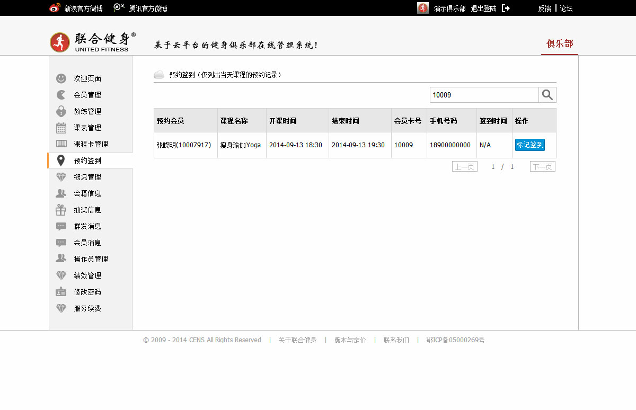Click the 教练管理 padlock icon

(x=61, y=111)
